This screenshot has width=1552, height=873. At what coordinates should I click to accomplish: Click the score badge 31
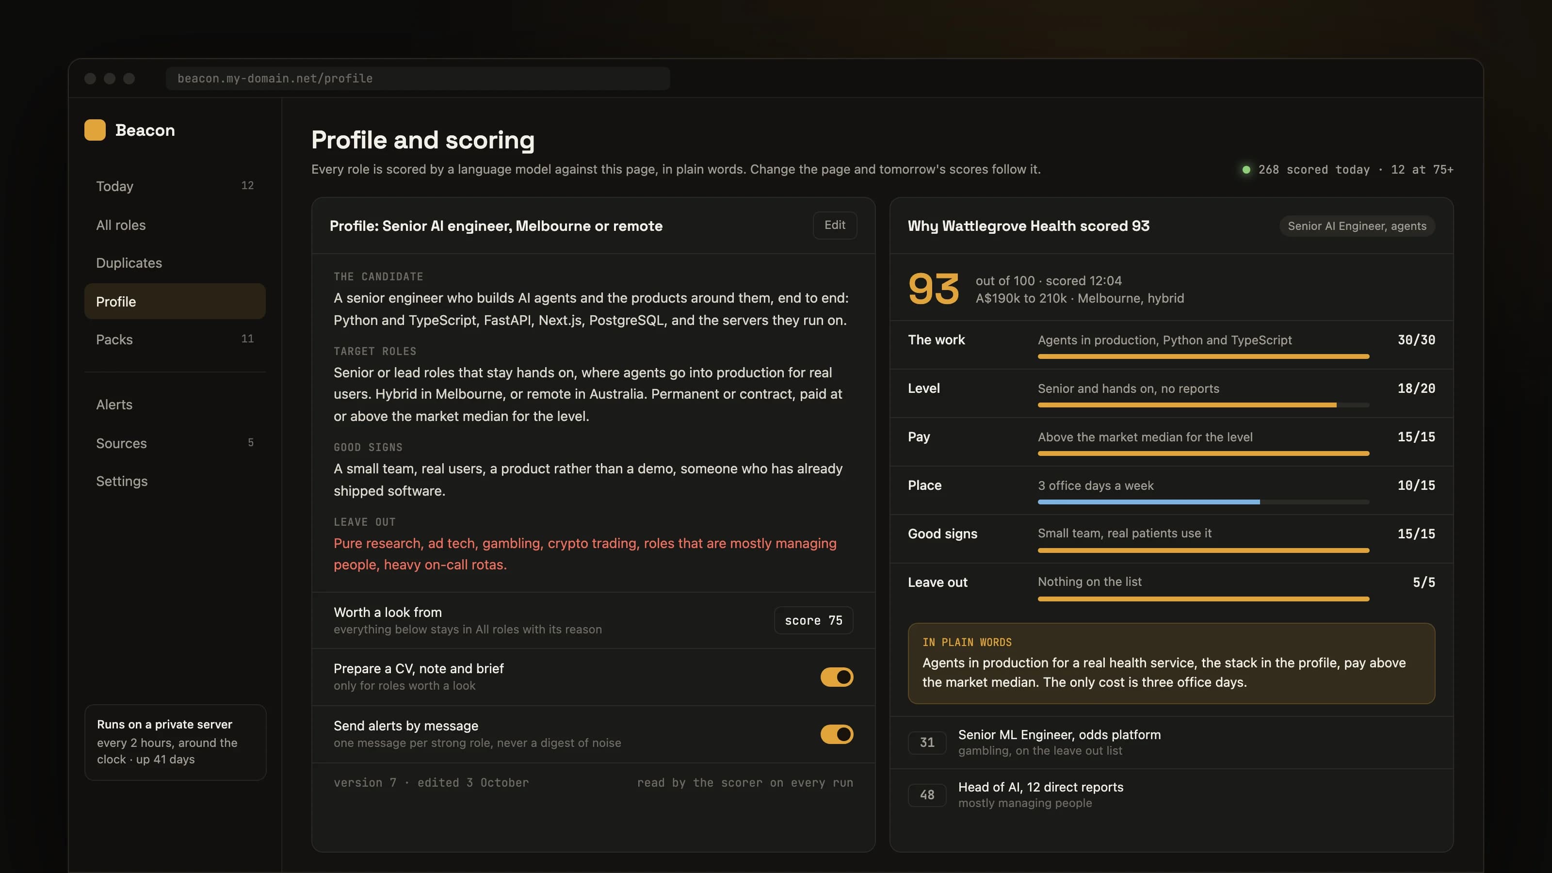(927, 743)
